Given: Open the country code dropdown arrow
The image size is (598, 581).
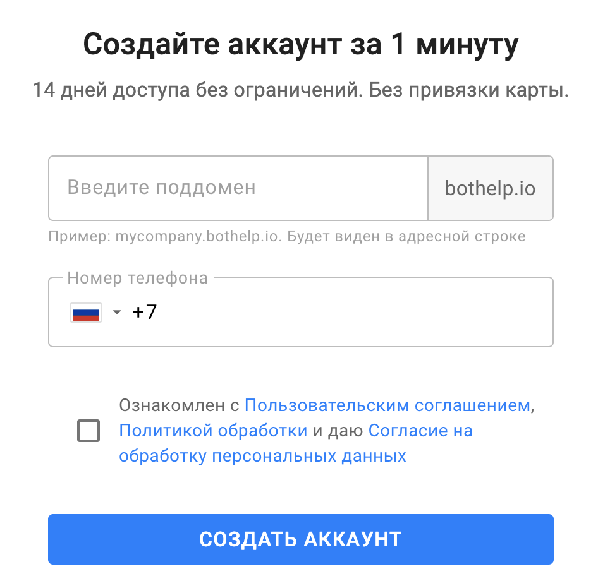Looking at the screenshot, I should [117, 313].
